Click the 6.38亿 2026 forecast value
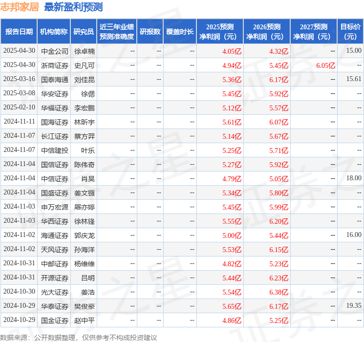This screenshot has height=342, width=364. pos(278,292)
